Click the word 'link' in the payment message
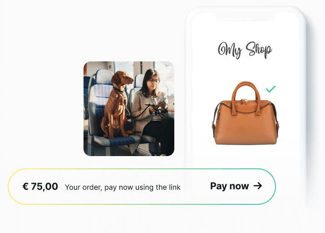 pos(174,187)
